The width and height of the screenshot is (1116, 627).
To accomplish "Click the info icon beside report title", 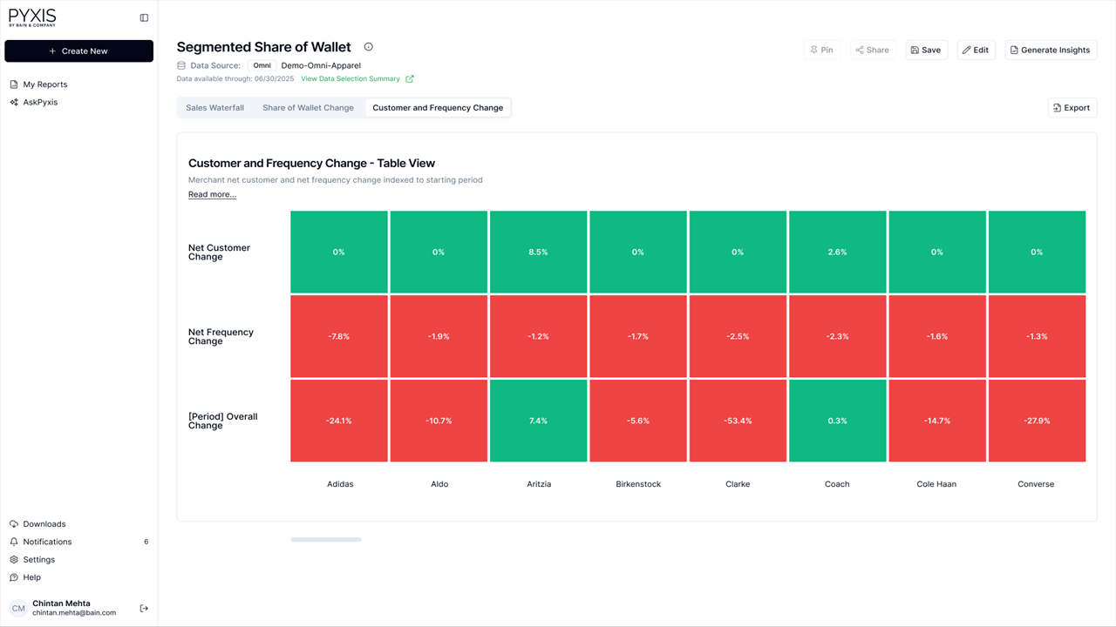I will coord(368,47).
